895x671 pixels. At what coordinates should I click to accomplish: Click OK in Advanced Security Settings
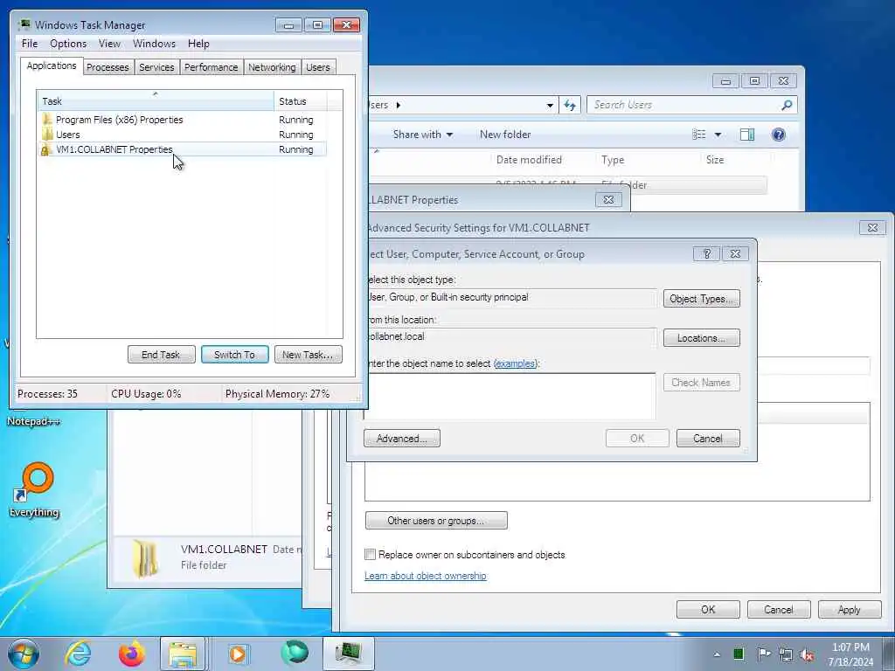708,609
